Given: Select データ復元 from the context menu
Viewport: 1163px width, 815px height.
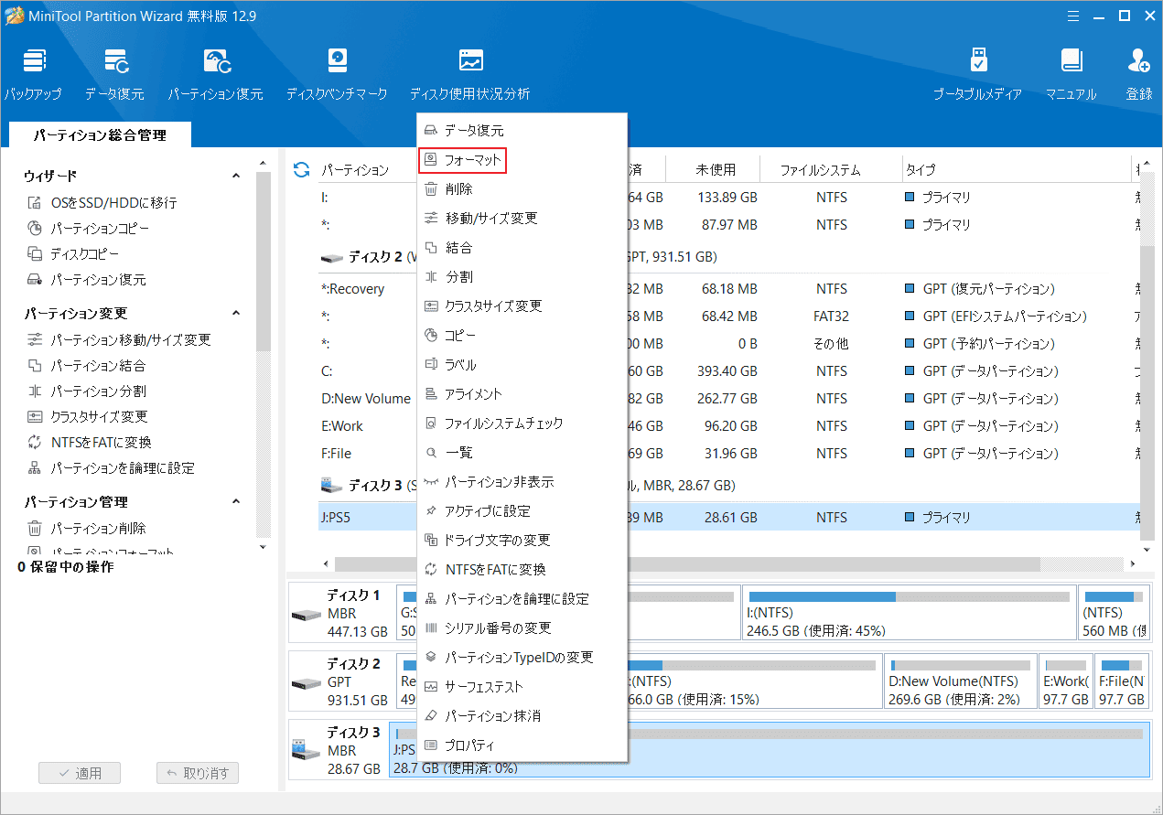Looking at the screenshot, I should tap(522, 131).
